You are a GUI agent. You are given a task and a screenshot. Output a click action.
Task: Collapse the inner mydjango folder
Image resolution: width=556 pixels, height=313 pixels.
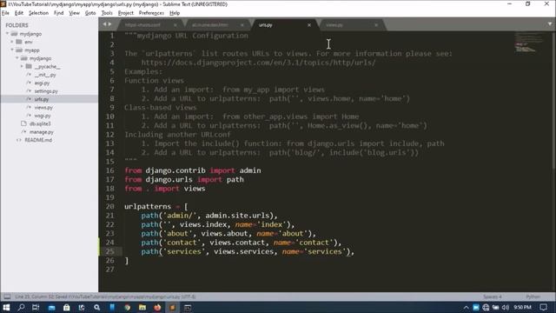(x=17, y=58)
